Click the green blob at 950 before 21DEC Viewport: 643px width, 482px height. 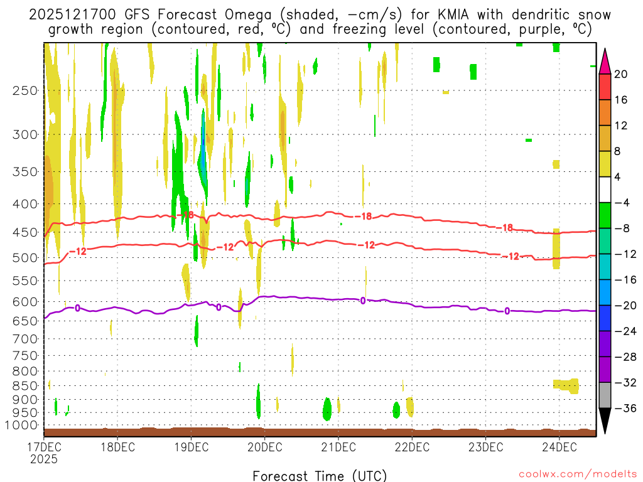[x=327, y=409]
